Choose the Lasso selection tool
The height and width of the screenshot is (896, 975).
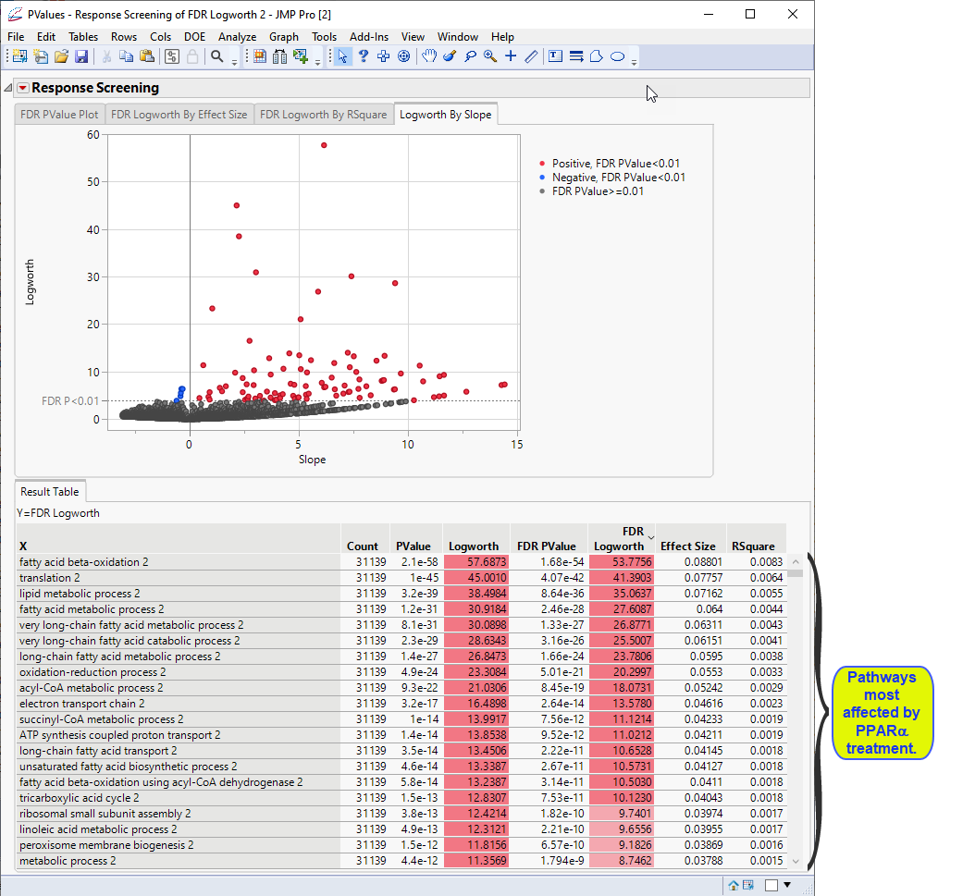pyautogui.click(x=470, y=56)
